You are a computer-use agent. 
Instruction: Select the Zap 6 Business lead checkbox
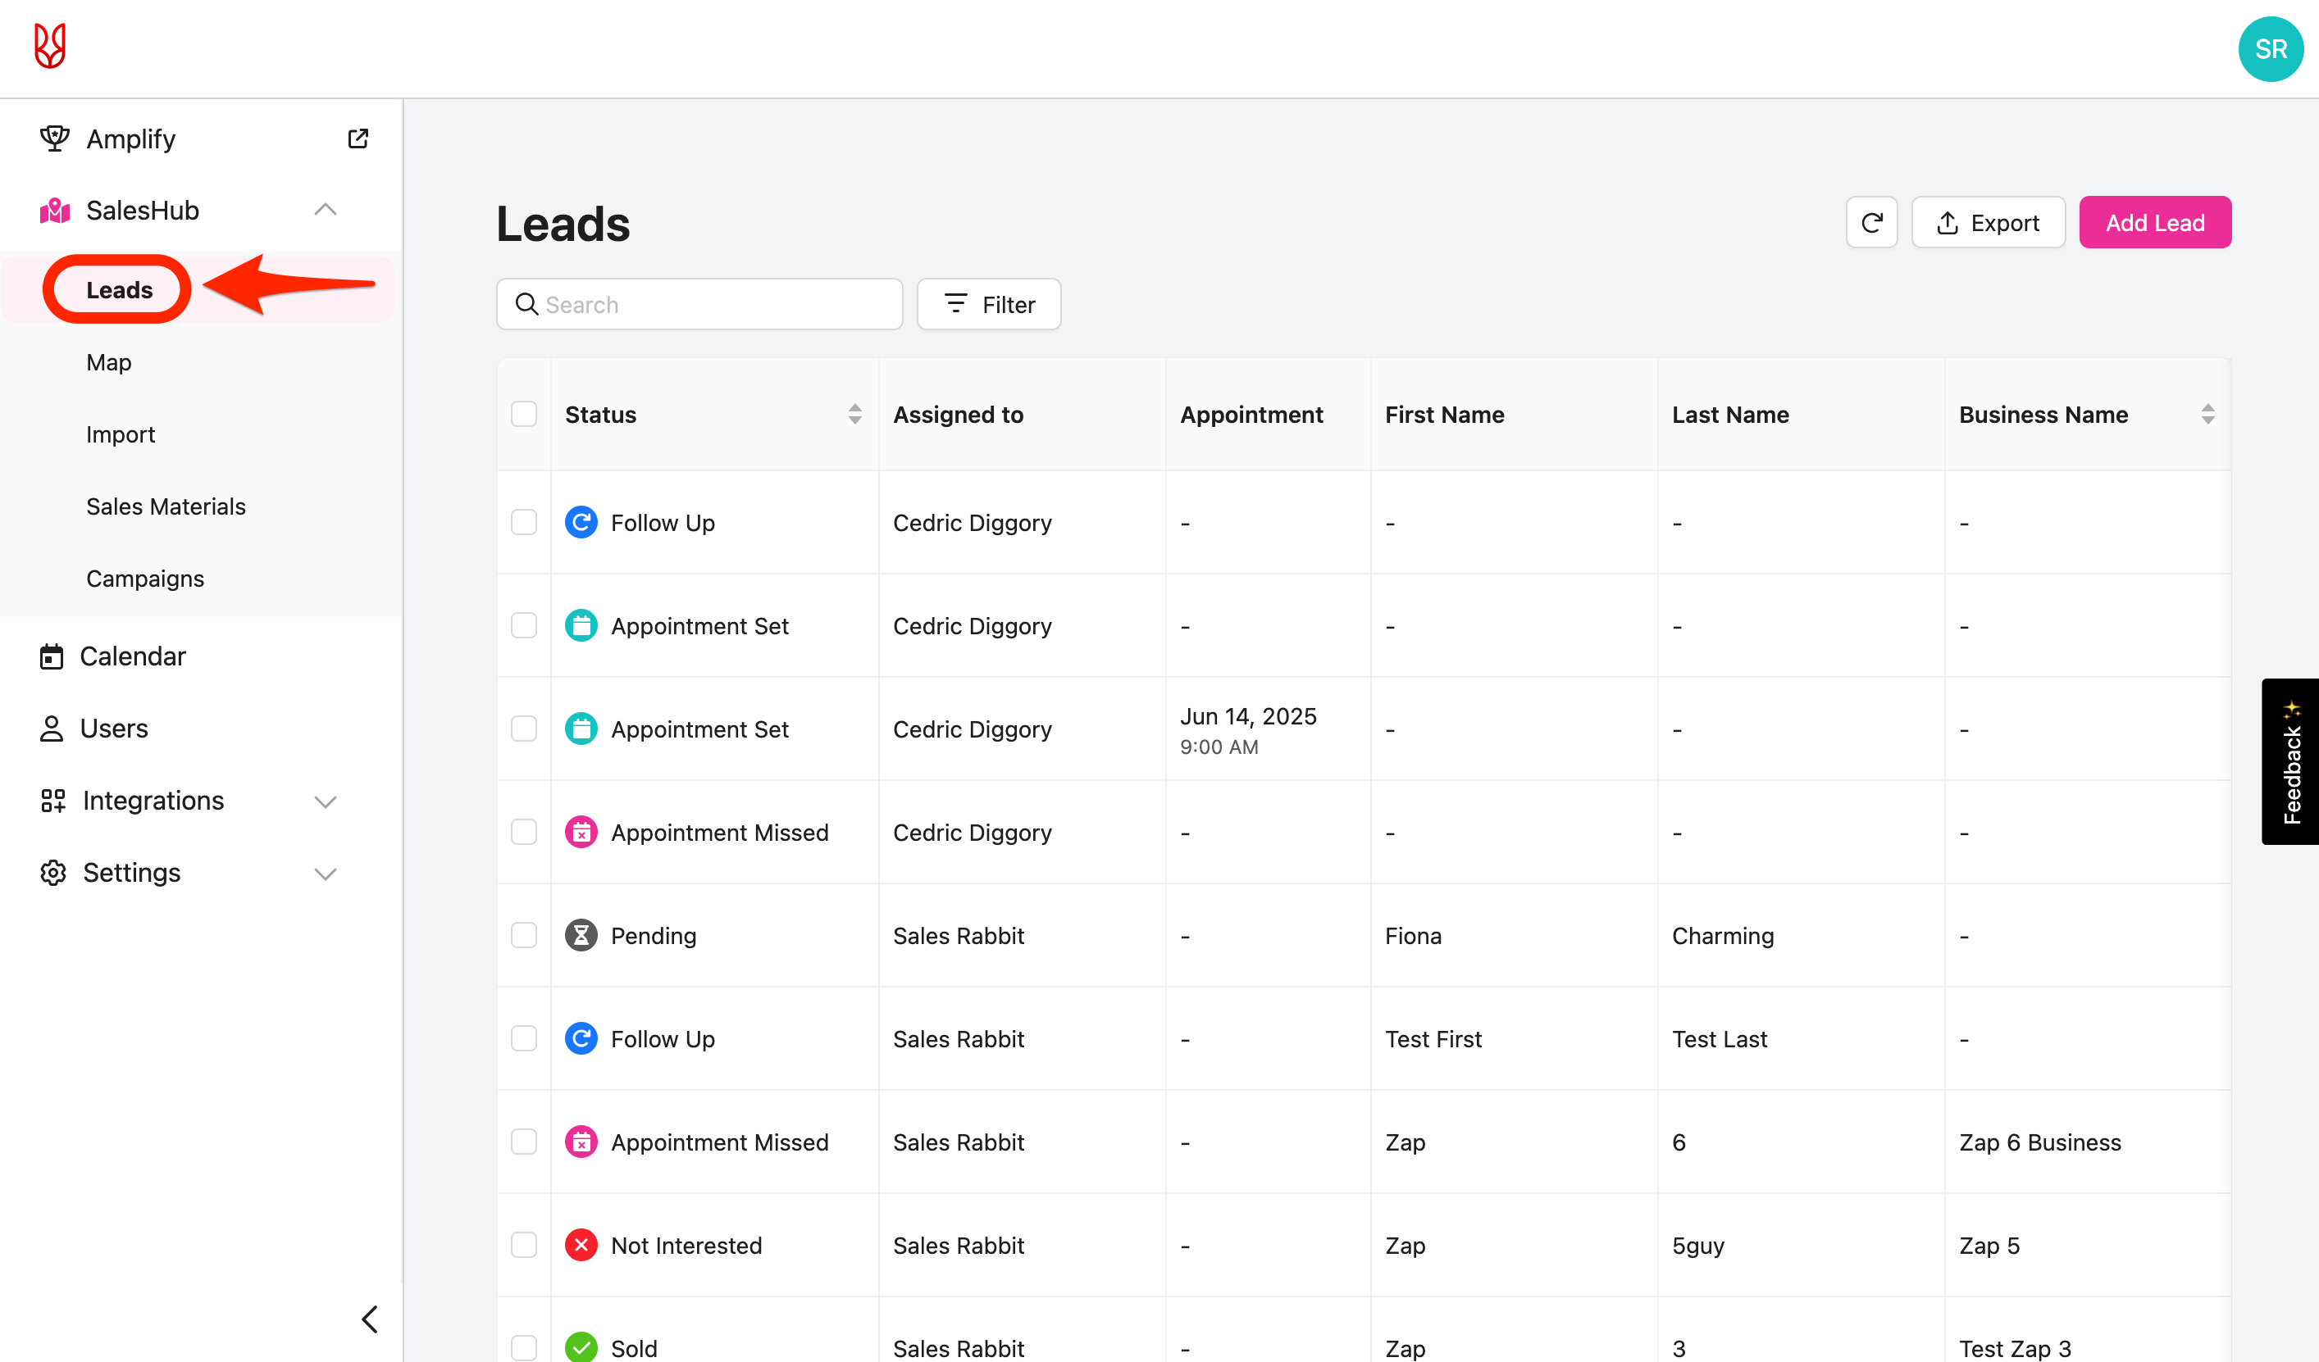(x=524, y=1142)
